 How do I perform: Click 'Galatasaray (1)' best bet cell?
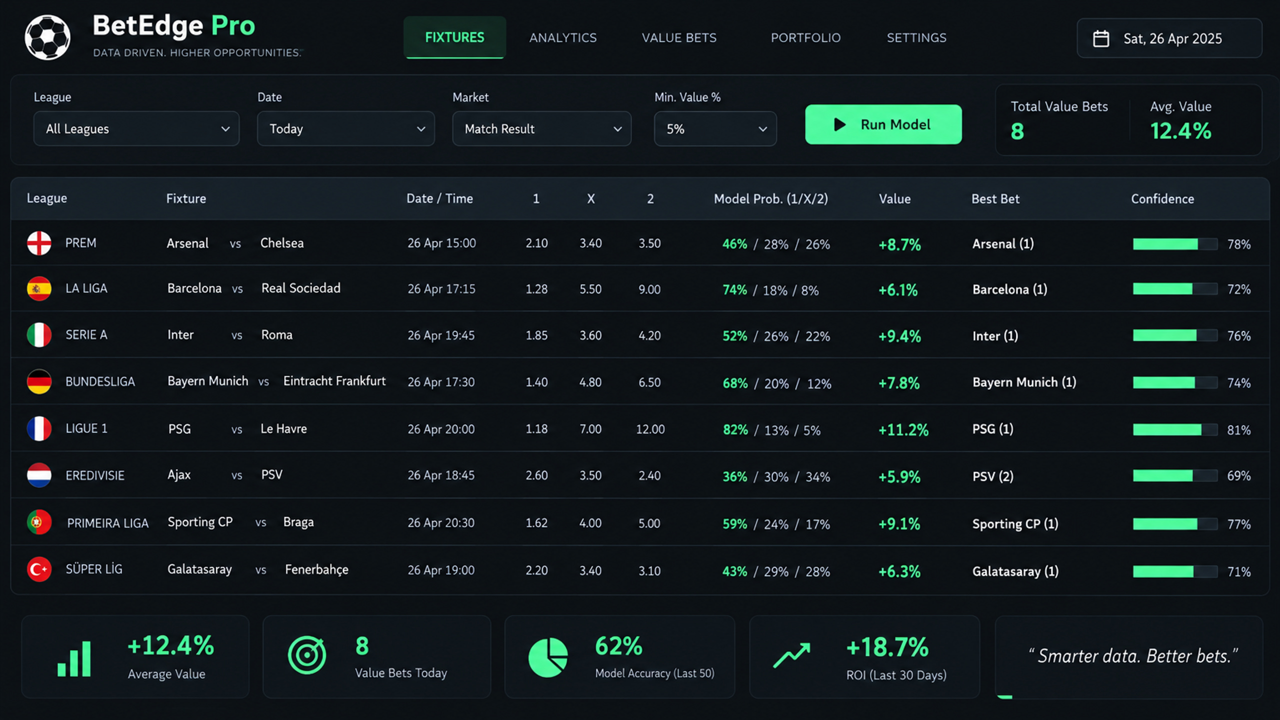tap(1015, 571)
